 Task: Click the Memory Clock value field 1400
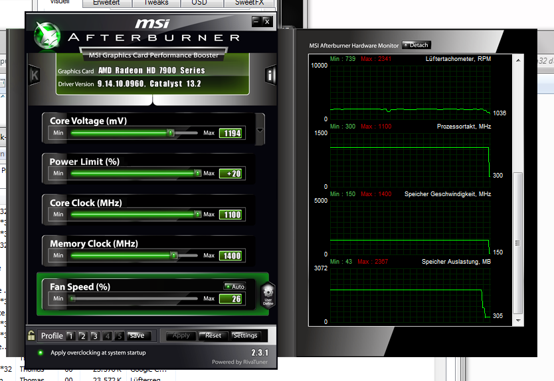232,256
